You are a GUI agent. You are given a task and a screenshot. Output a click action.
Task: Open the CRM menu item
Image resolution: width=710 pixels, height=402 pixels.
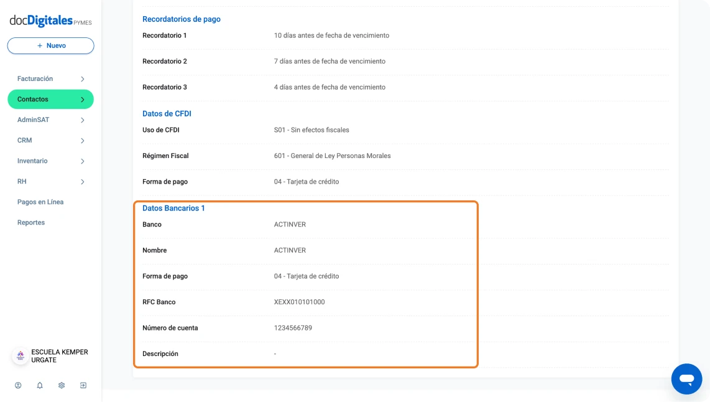[x=51, y=141]
